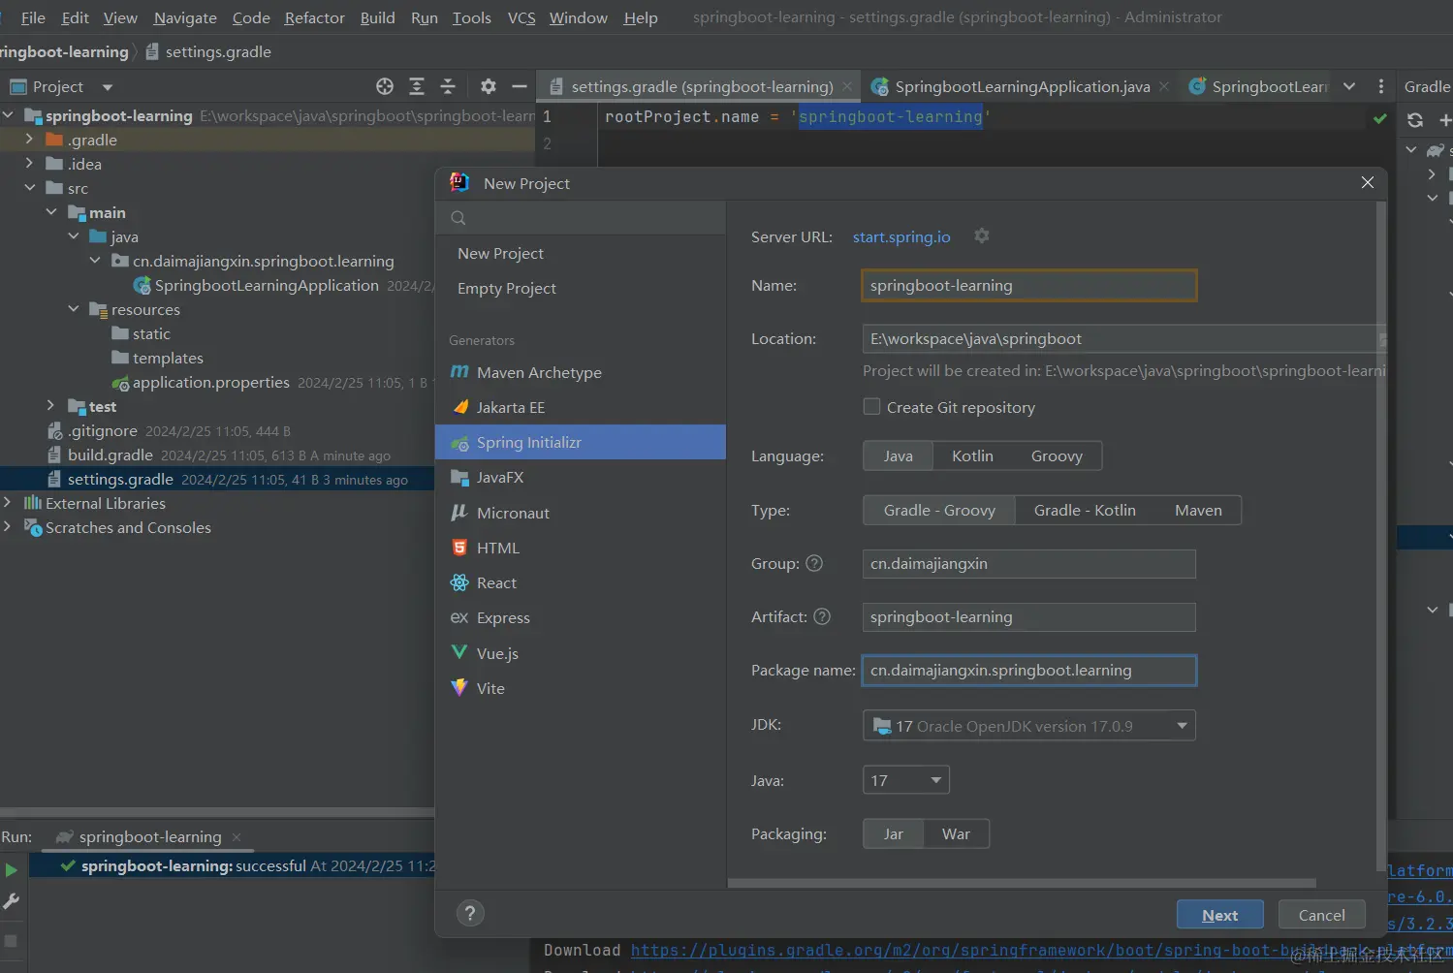Select Express generator
Image resolution: width=1453 pixels, height=973 pixels.
click(x=581, y=617)
